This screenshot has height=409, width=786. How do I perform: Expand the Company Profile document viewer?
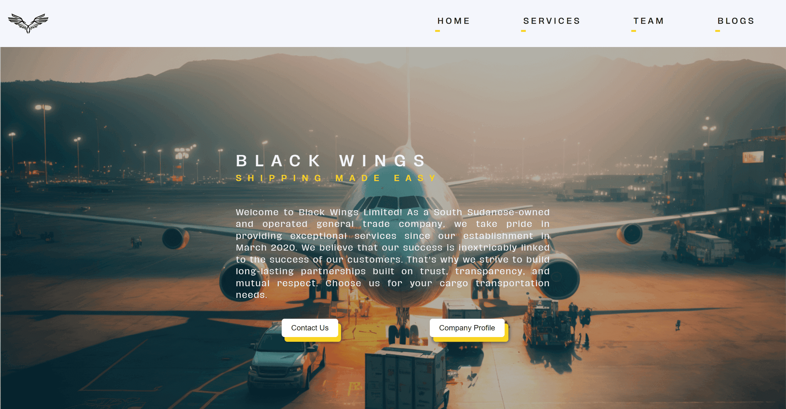pos(467,328)
